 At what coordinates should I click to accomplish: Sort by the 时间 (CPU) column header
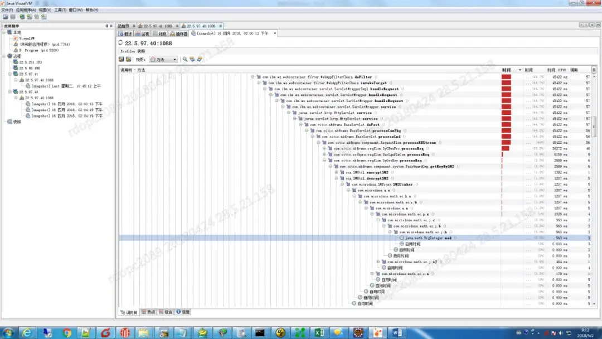tap(557, 70)
